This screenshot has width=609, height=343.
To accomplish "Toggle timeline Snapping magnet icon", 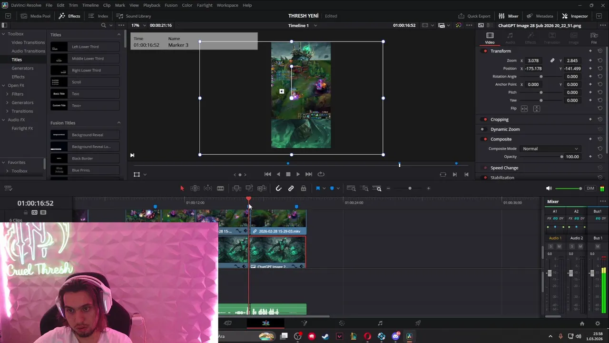I will [279, 188].
